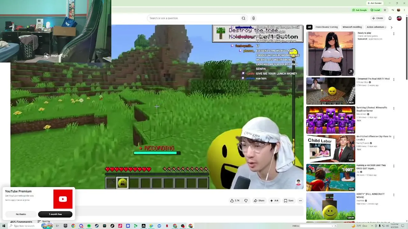Click the Ask button under the video

point(274,201)
